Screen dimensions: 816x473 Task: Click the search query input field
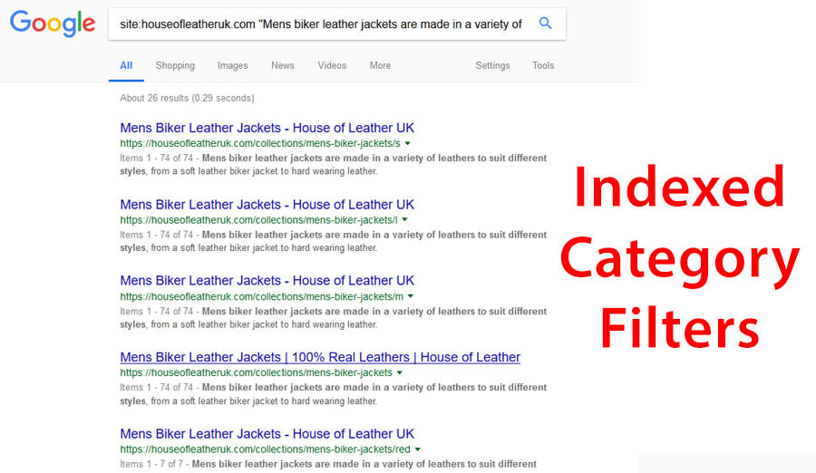tap(322, 24)
